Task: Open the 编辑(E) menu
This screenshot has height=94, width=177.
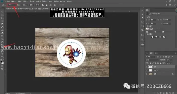Action: (x=14, y=1)
